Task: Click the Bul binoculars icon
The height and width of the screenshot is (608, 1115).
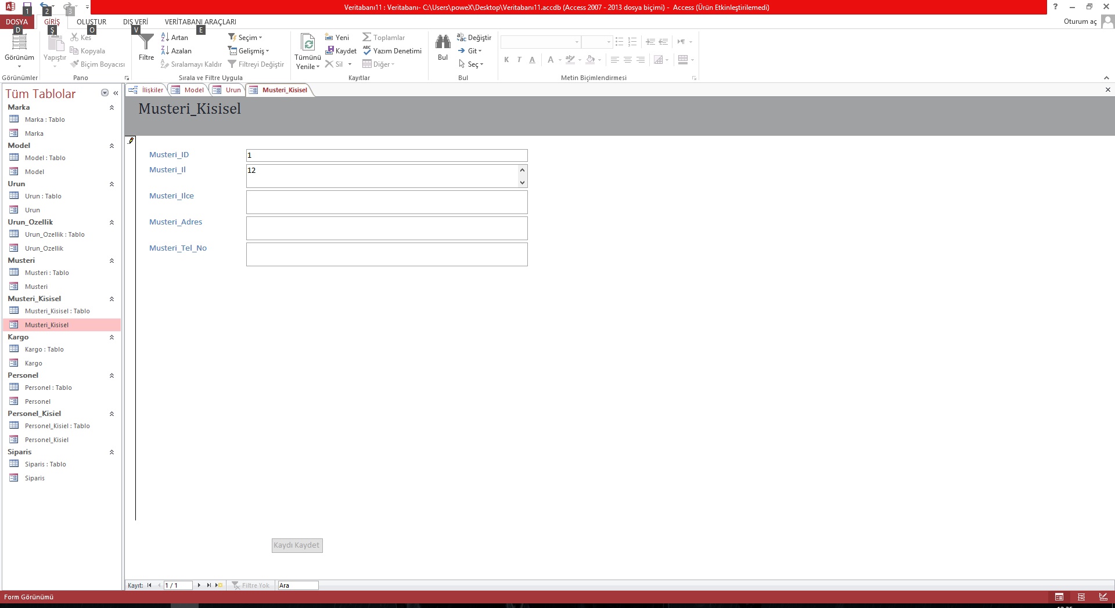Action: (x=443, y=43)
